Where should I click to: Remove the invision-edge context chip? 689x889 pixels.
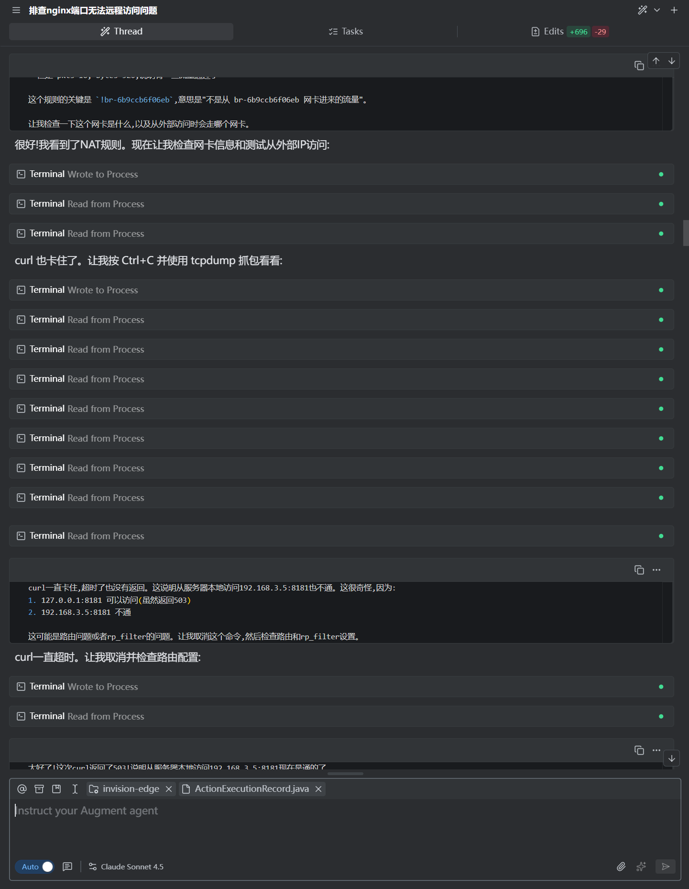pos(169,789)
